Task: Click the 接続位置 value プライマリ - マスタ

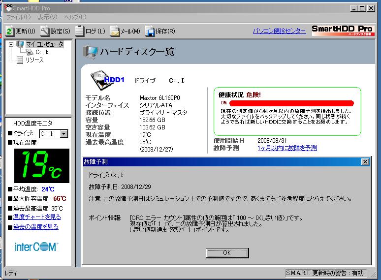Action: pyautogui.click(x=163, y=112)
